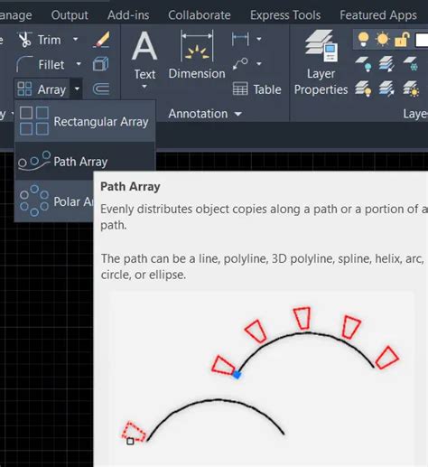Expand the Fillet dropdown arrow
This screenshot has width=428, height=467.
(x=79, y=64)
